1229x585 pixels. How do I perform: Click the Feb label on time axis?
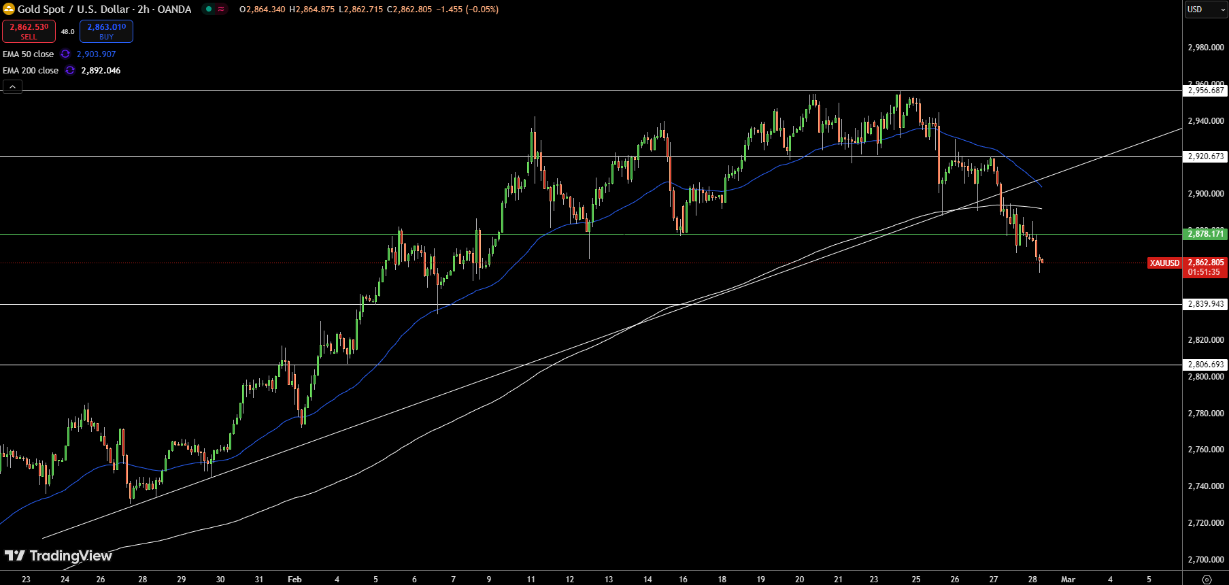click(294, 580)
